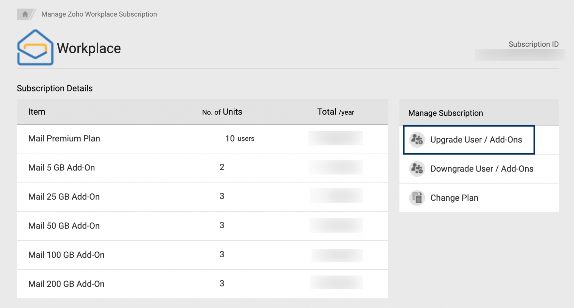The height and width of the screenshot is (308, 574).
Task: Click blurred total for Mail 200 GB Add-On
Action: [x=336, y=282]
